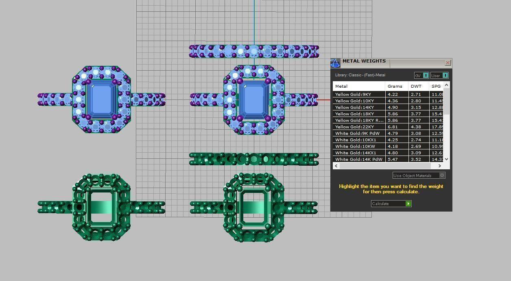Click the green ring side-view band
The image size is (511, 281).
click(254, 159)
